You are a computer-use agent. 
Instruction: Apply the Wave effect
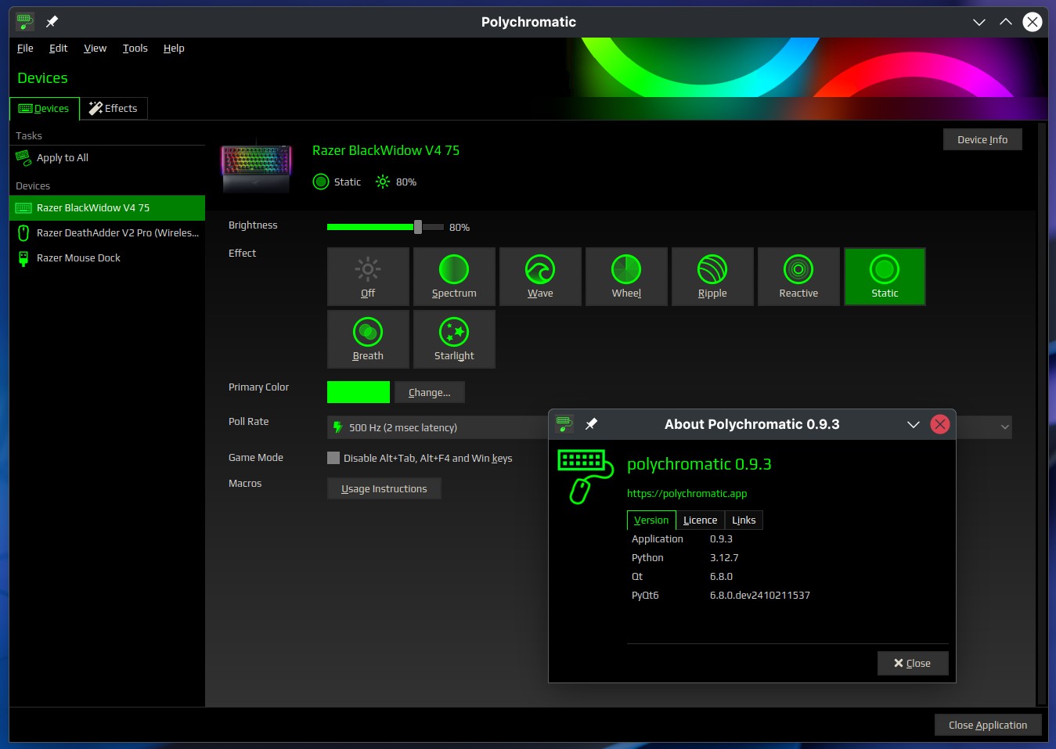[540, 276]
